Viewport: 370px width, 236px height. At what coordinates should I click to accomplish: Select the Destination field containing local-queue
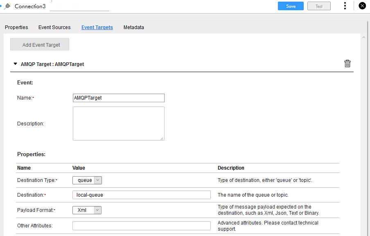pos(141,194)
